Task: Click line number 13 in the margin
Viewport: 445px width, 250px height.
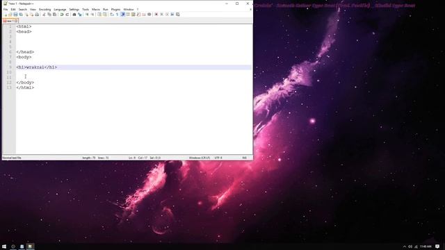Action: 9,87
